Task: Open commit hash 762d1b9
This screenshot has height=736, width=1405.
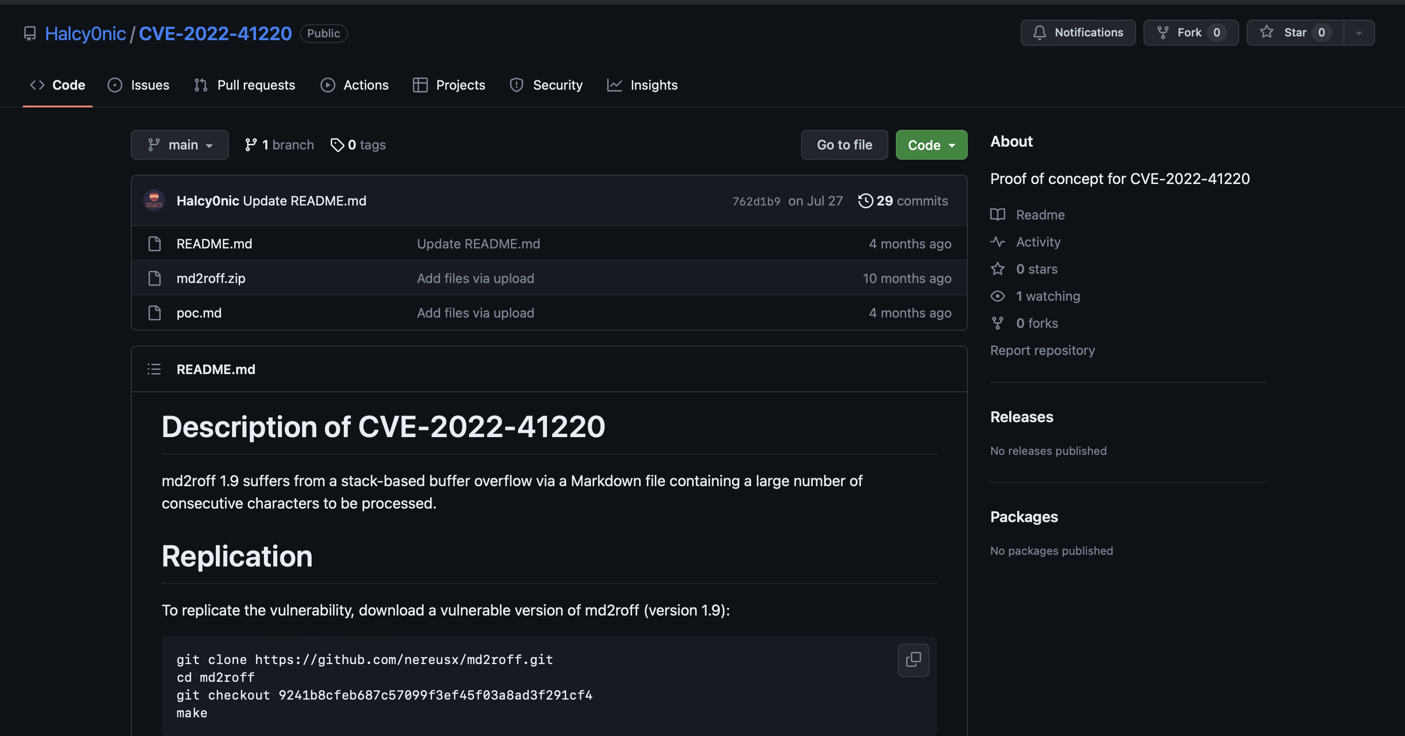Action: 756,202
